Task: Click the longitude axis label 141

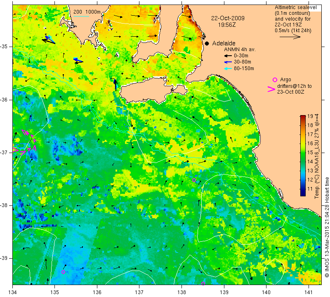Action: (309, 292)
